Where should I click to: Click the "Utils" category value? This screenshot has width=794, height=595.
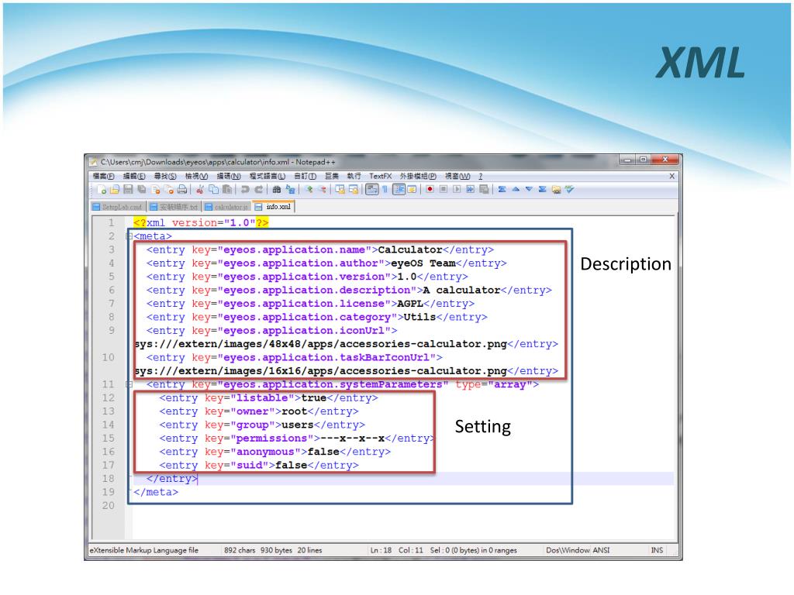419,317
